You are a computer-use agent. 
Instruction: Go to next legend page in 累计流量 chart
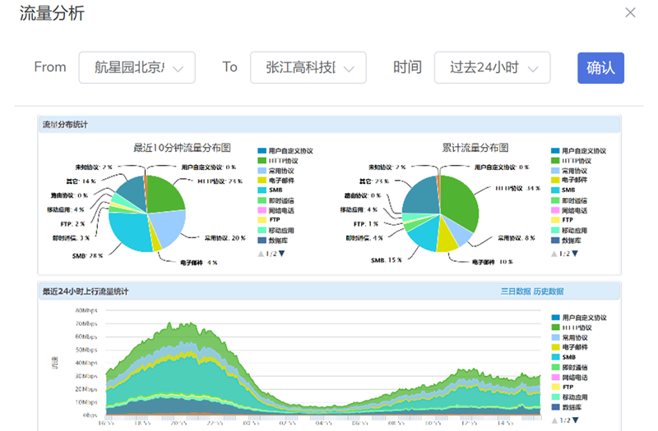(x=575, y=254)
